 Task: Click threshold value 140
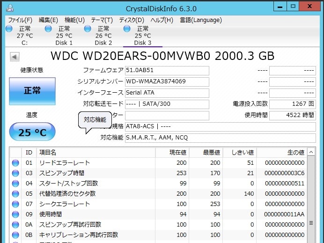click(x=249, y=194)
